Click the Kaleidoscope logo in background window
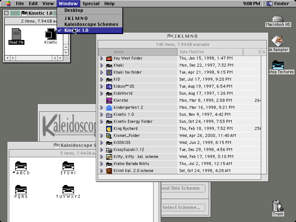Screen dimensions: 296x222 coord(69,125)
